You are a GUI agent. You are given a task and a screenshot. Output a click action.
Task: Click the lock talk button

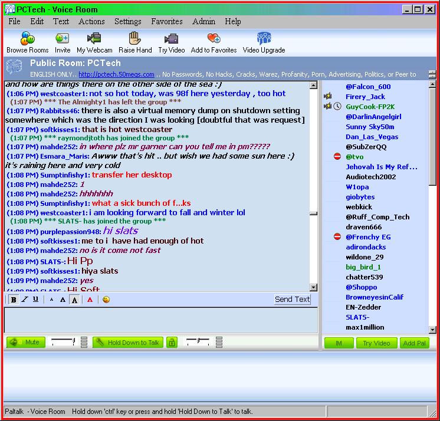click(x=172, y=342)
